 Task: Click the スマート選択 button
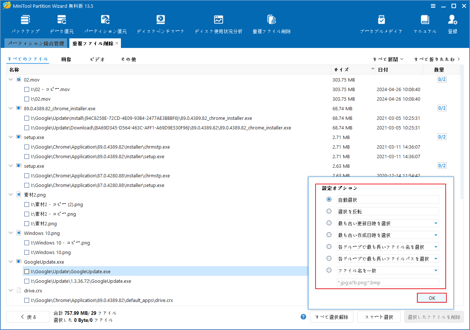(379, 316)
